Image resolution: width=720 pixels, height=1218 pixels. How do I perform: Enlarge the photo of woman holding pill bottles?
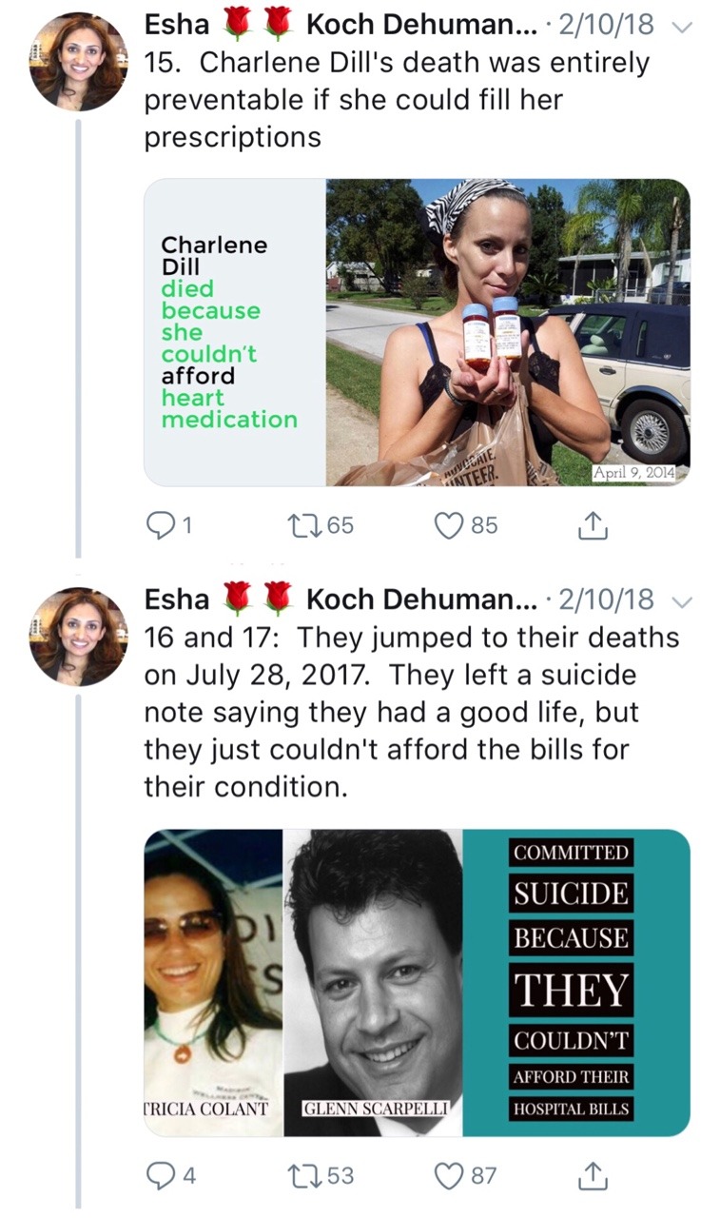pyautogui.click(x=508, y=333)
